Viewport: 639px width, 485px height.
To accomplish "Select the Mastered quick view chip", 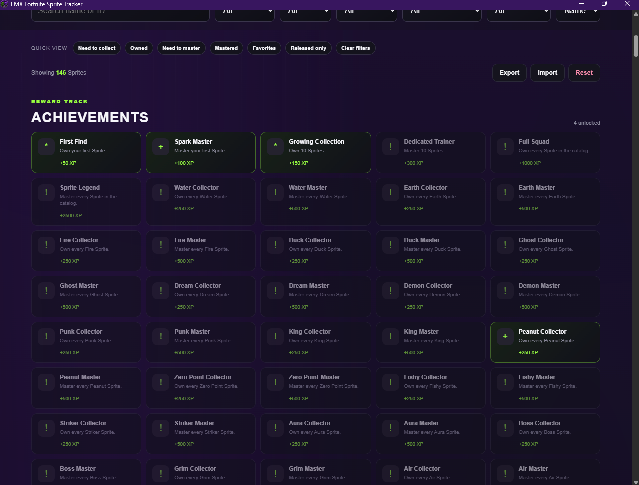I will (x=226, y=48).
